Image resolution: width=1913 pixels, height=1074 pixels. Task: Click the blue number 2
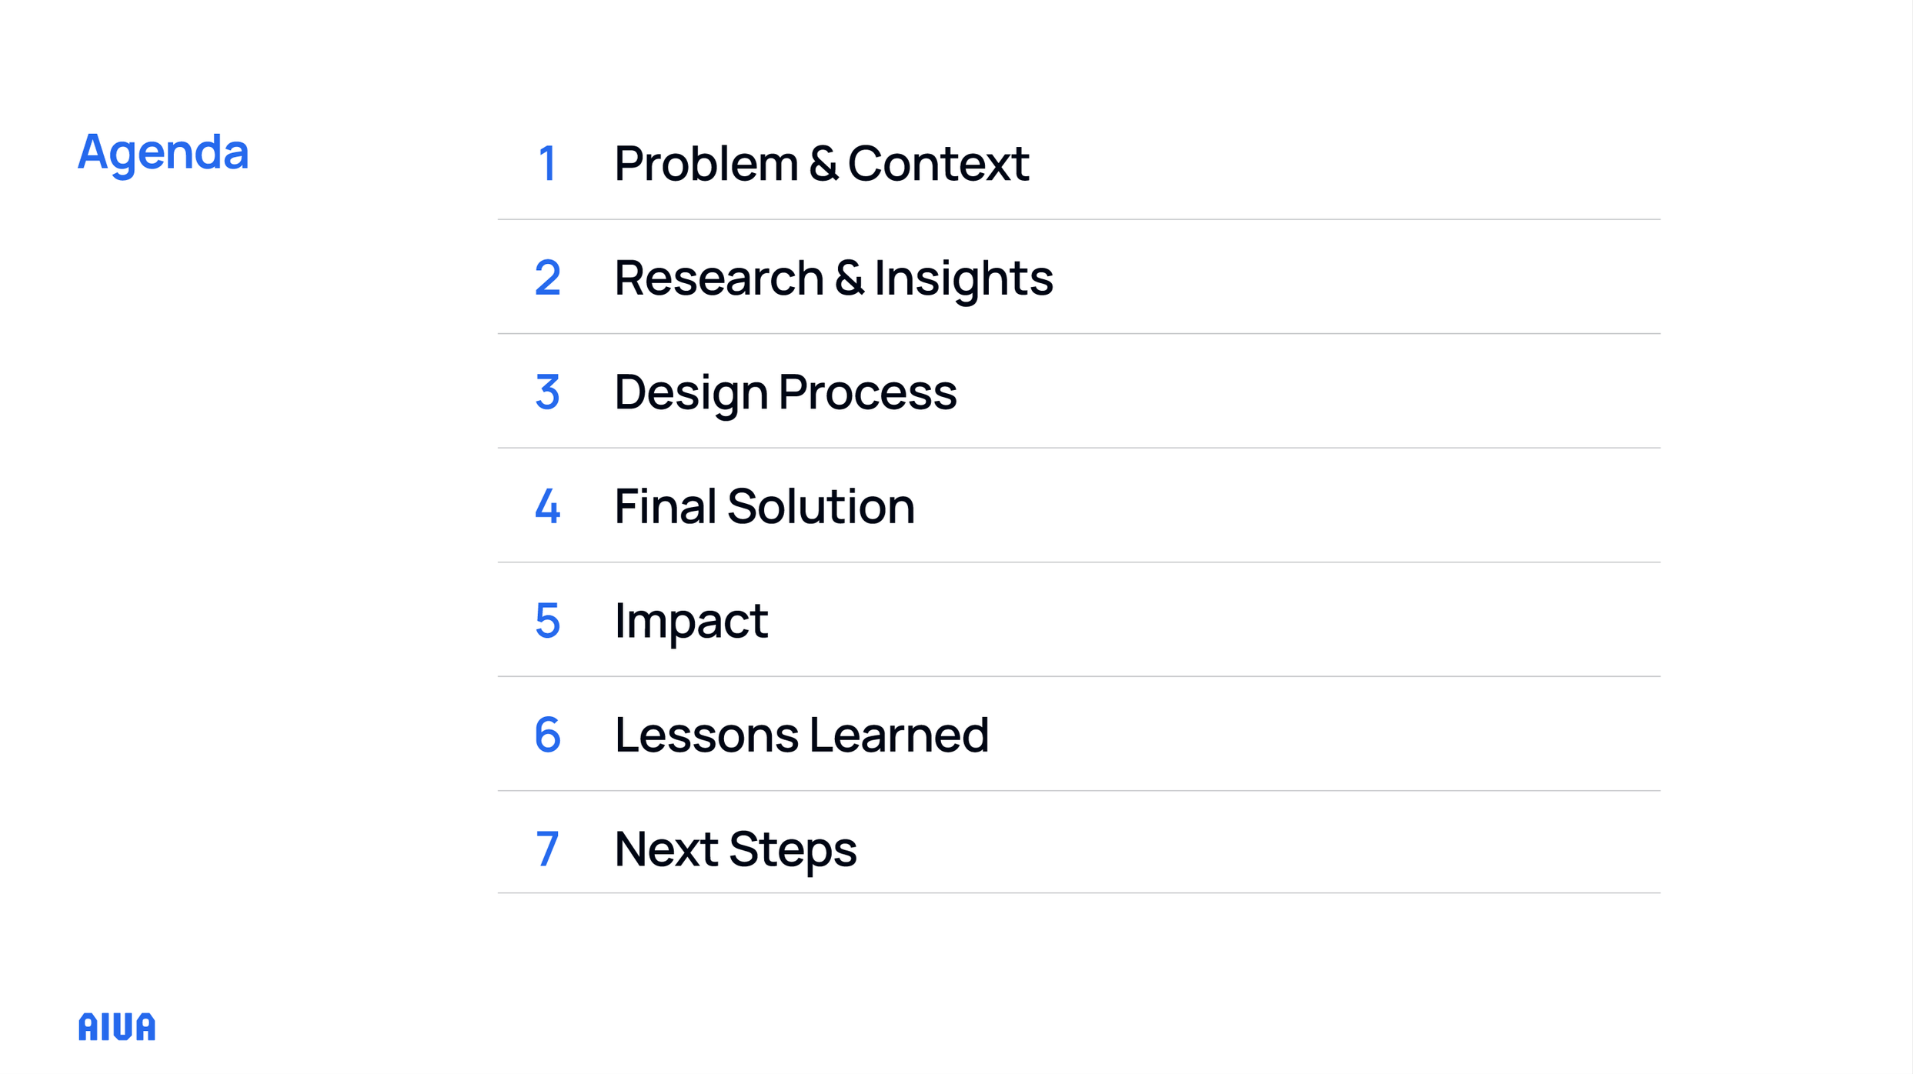click(x=547, y=278)
